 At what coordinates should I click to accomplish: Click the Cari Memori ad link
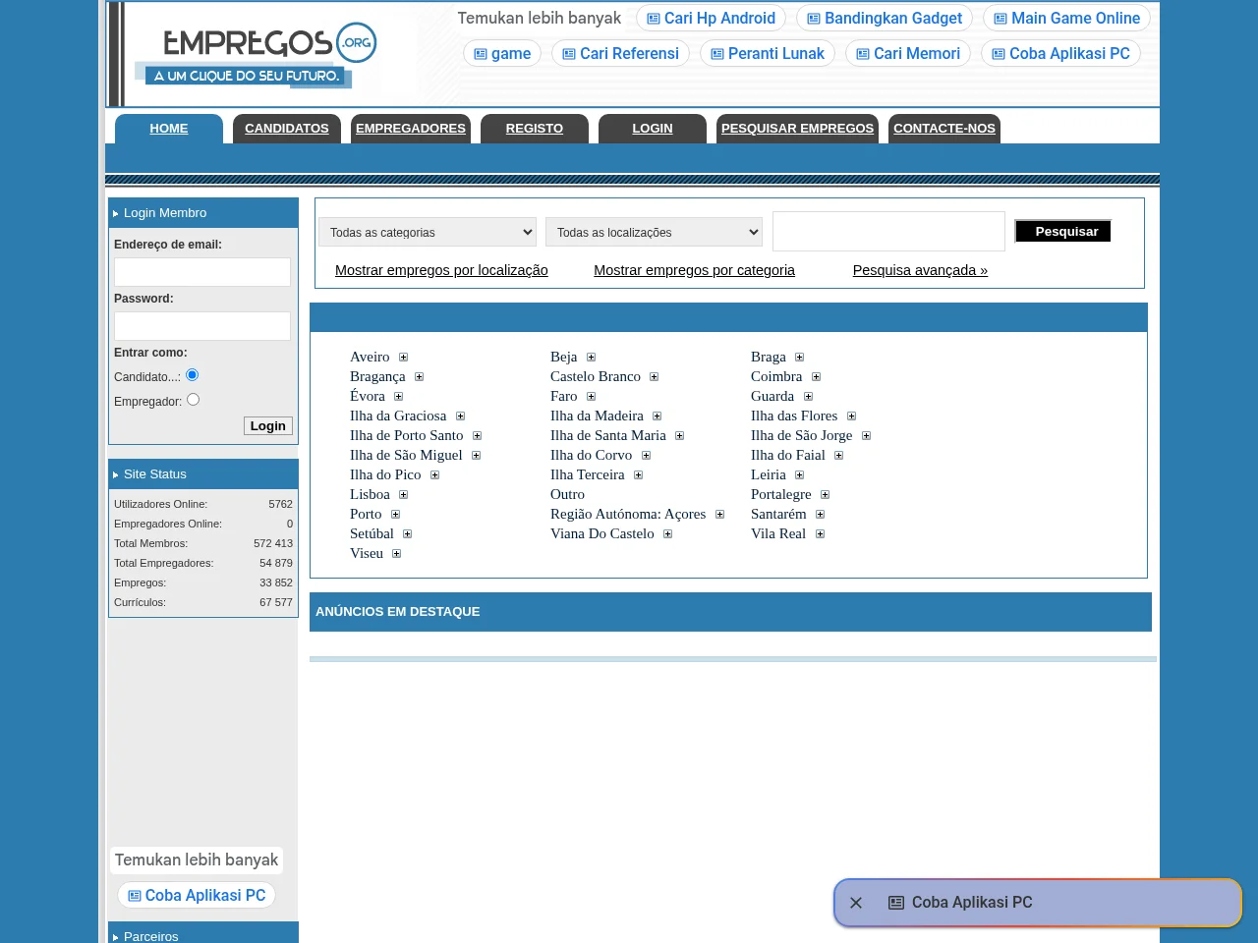click(x=908, y=54)
